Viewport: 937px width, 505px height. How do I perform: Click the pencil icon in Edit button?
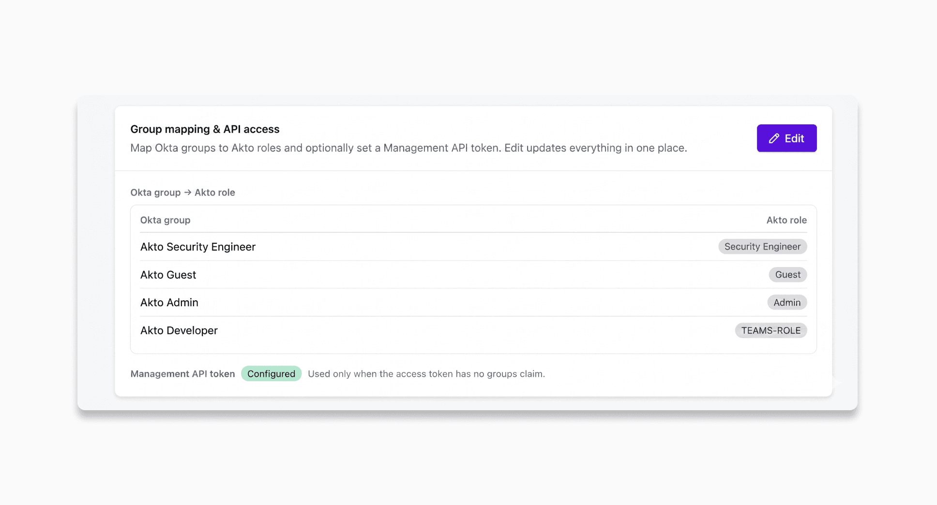(x=774, y=138)
